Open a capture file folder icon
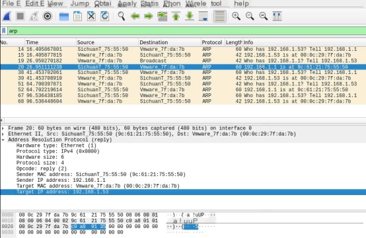The height and width of the screenshot is (238, 366). [63, 17]
